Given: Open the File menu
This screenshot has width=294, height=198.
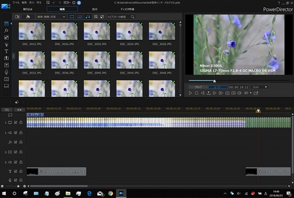Looking at the screenshot, I should point(16,3).
